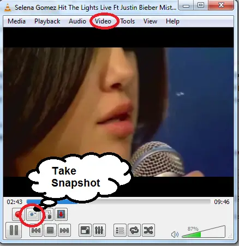Click the 09:46 total time label
The image size is (239, 246).
tap(222, 202)
